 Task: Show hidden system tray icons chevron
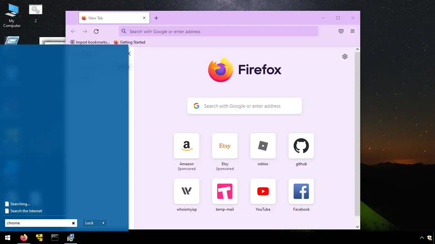pos(422,238)
